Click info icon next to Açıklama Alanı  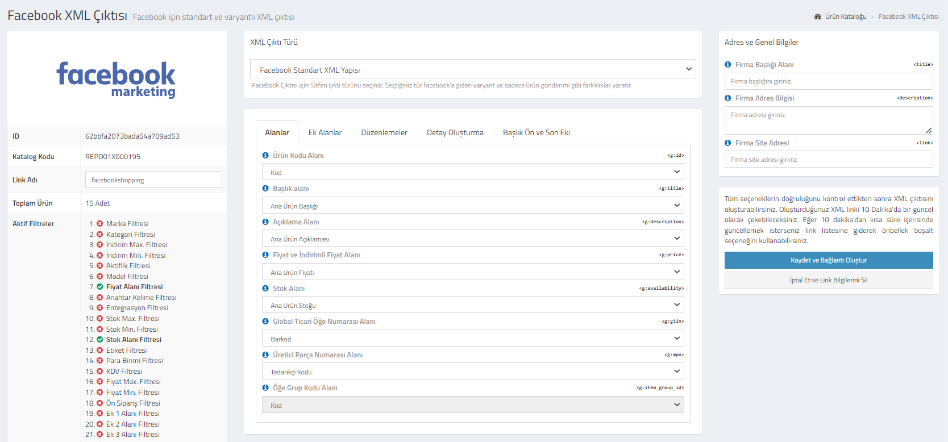(265, 222)
